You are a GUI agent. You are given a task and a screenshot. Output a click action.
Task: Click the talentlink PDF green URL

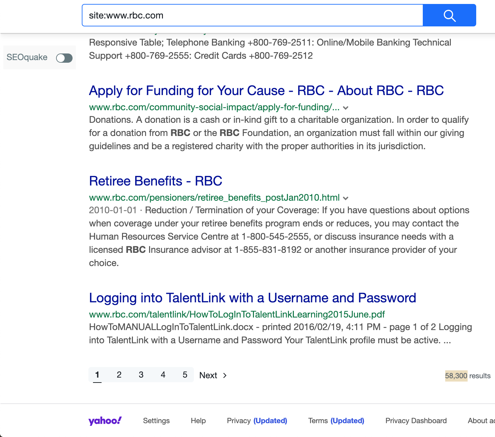237,315
